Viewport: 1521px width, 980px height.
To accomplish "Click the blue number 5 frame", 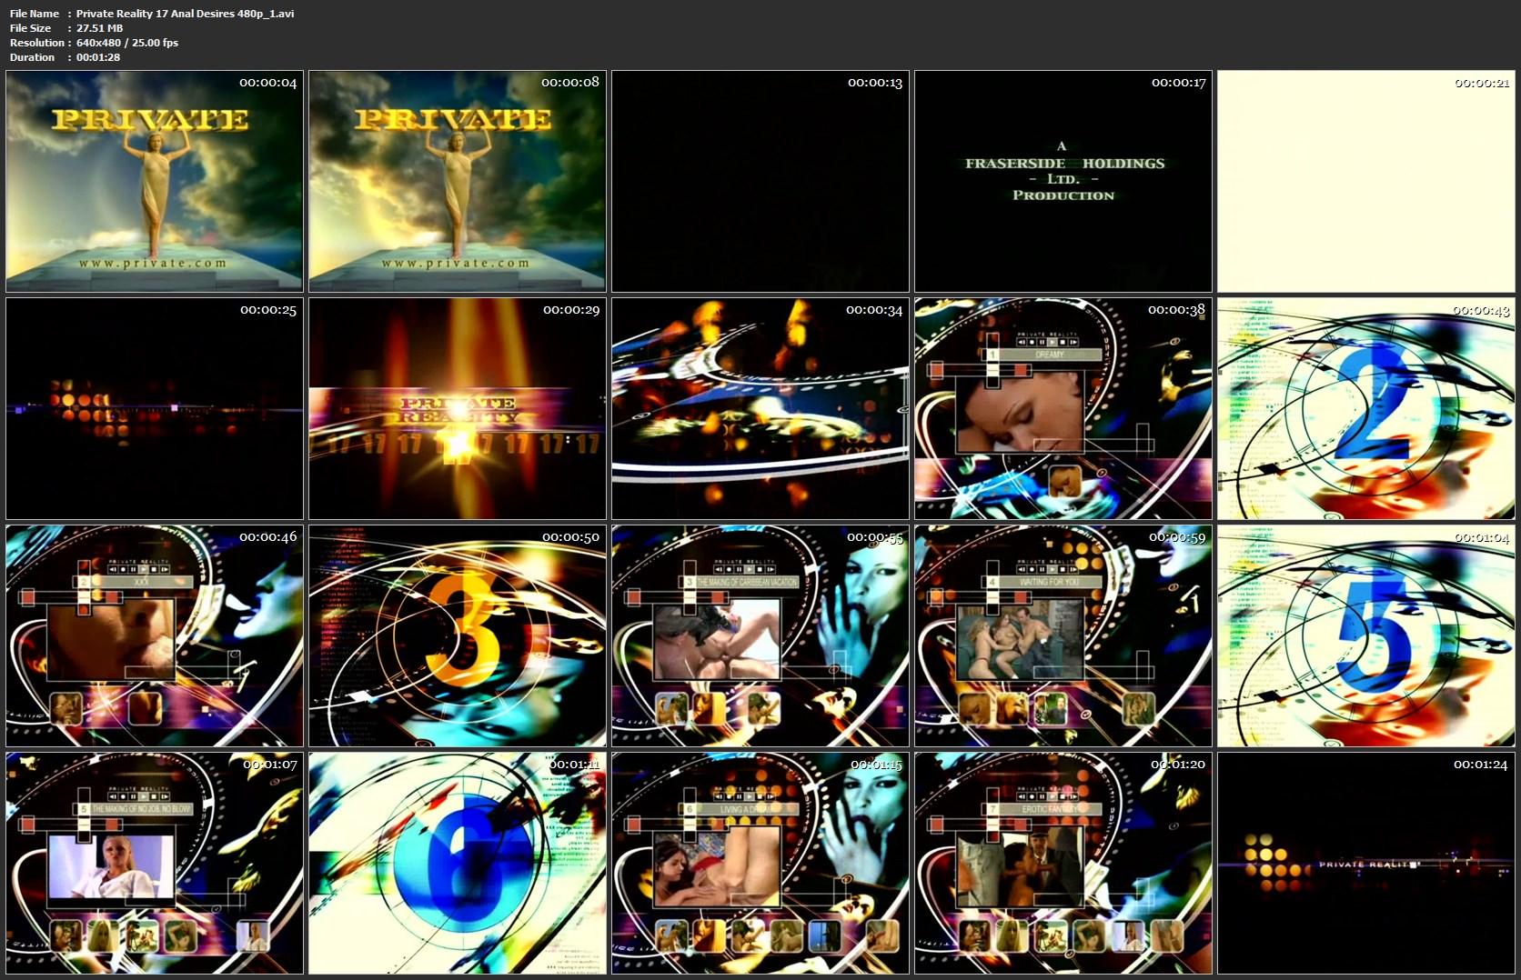I will coord(1366,636).
